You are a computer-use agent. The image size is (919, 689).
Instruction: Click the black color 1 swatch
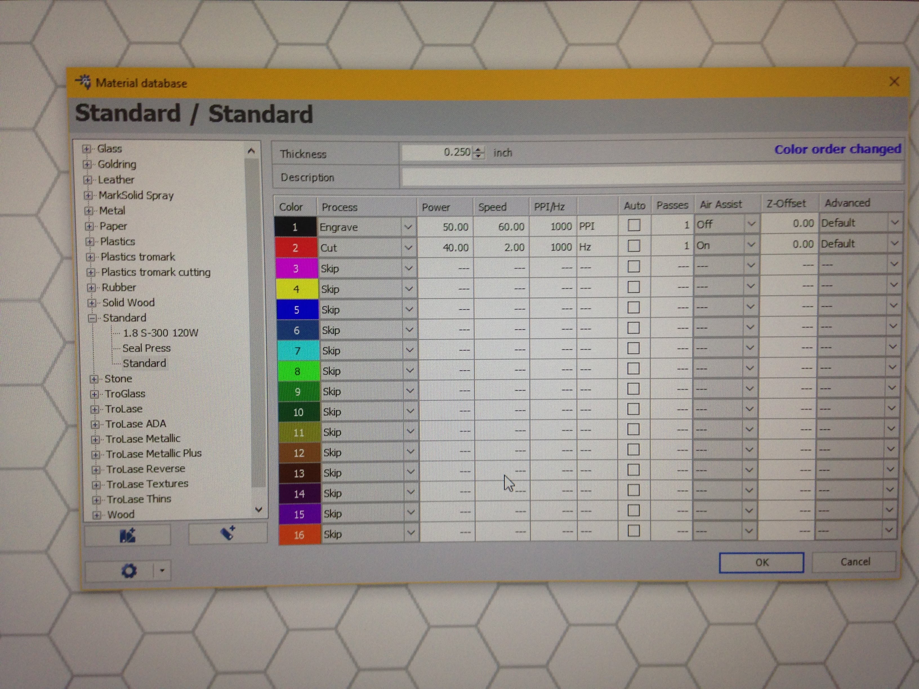coord(295,227)
